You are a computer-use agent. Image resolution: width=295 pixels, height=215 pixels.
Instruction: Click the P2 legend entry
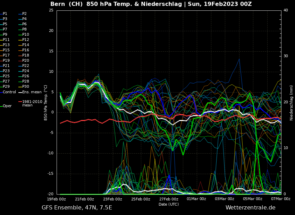coord(23,14)
